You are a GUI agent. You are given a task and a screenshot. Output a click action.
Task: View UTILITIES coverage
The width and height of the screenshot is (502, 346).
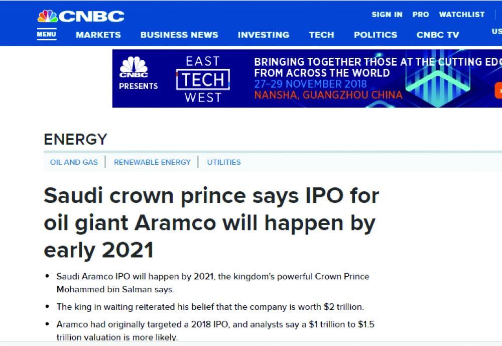pyautogui.click(x=224, y=162)
